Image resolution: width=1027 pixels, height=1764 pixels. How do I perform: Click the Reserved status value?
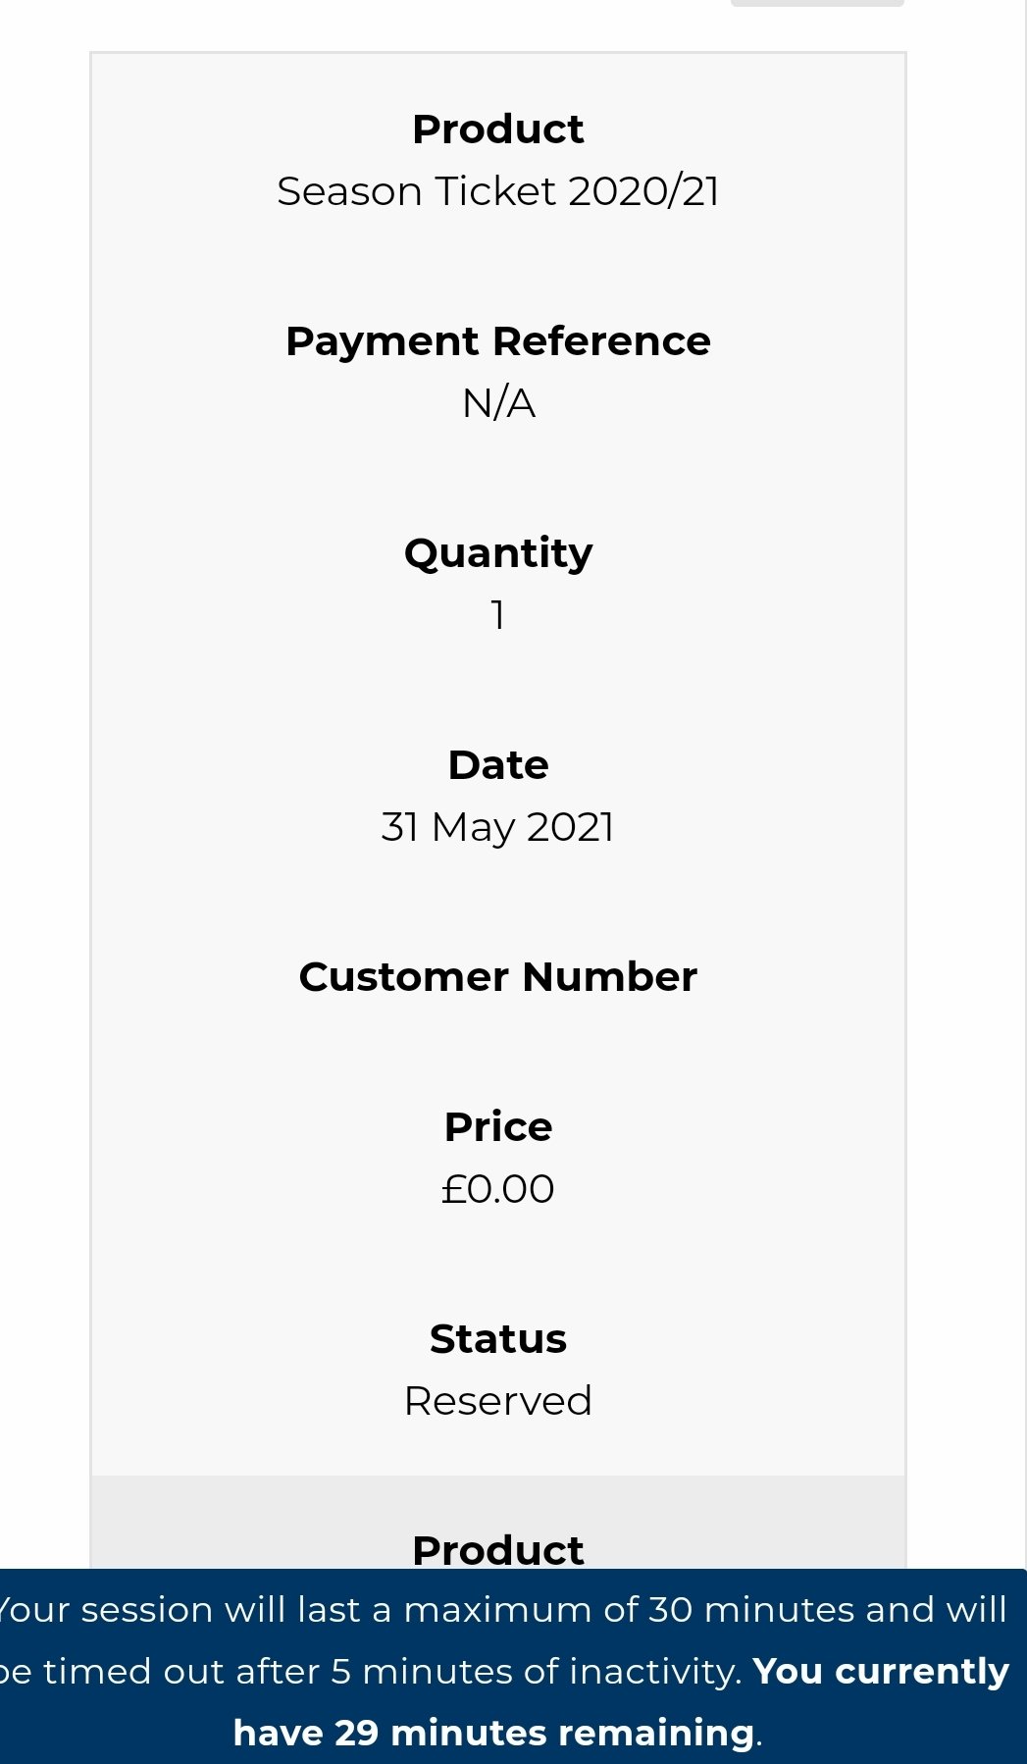click(497, 1401)
